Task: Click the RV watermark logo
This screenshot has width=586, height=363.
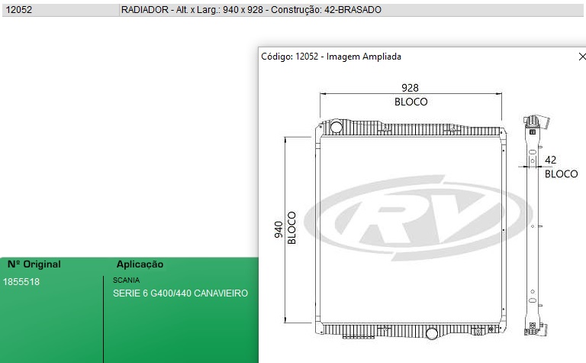Action: pos(417,216)
